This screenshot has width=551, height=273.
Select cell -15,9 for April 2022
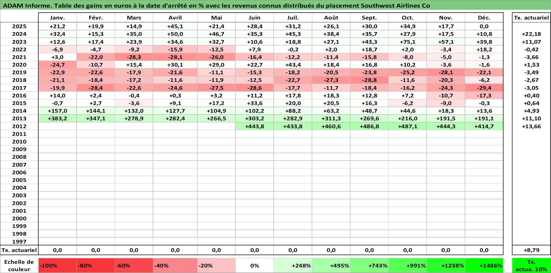click(175, 49)
